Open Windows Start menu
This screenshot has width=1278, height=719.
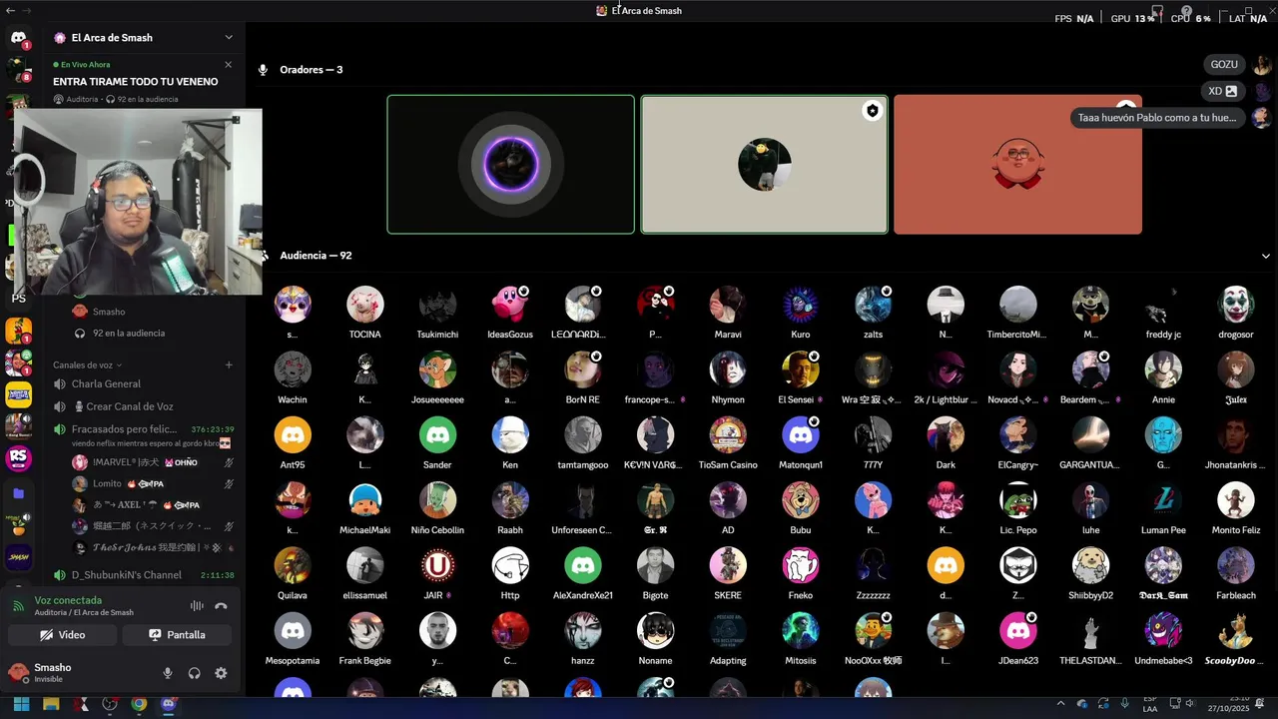point(21,704)
